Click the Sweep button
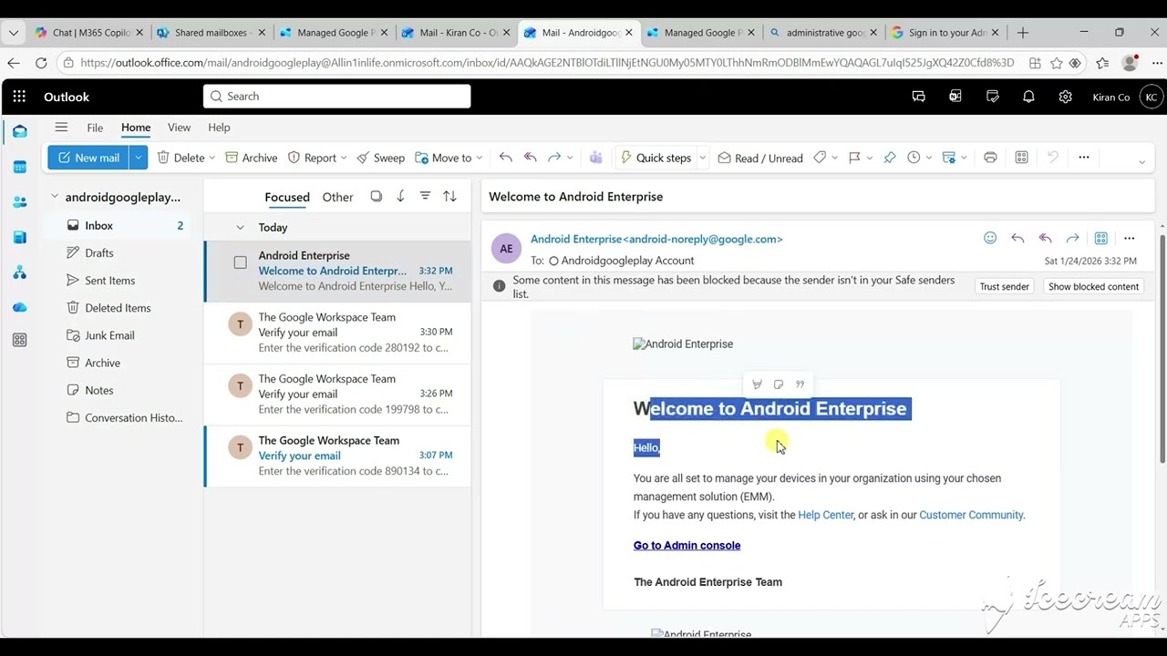This screenshot has width=1167, height=656. [x=380, y=158]
